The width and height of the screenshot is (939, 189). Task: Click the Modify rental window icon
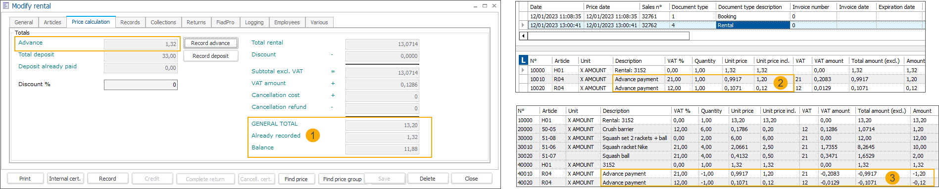click(6, 6)
